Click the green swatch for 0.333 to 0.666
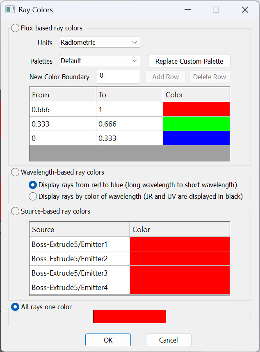This screenshot has height=352, width=260. tap(196, 124)
